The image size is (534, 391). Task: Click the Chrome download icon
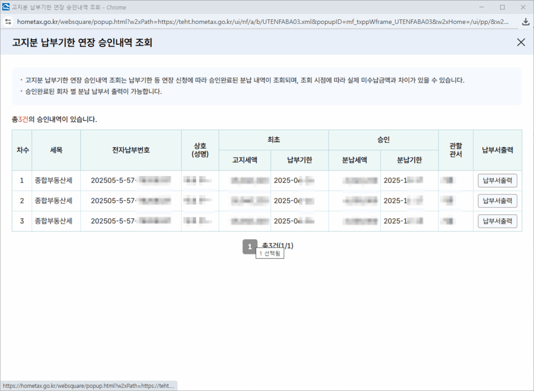point(526,22)
